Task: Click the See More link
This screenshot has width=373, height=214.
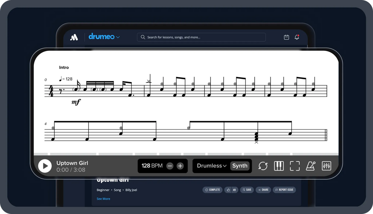Action: 103,199
